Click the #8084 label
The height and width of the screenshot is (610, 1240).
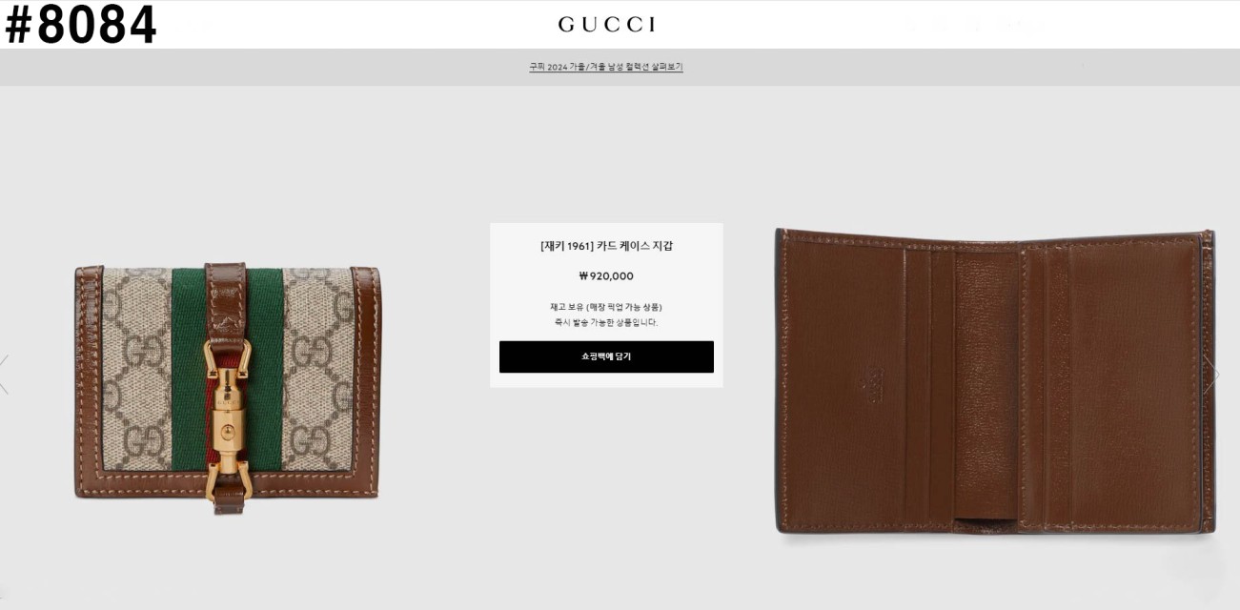pyautogui.click(x=80, y=25)
